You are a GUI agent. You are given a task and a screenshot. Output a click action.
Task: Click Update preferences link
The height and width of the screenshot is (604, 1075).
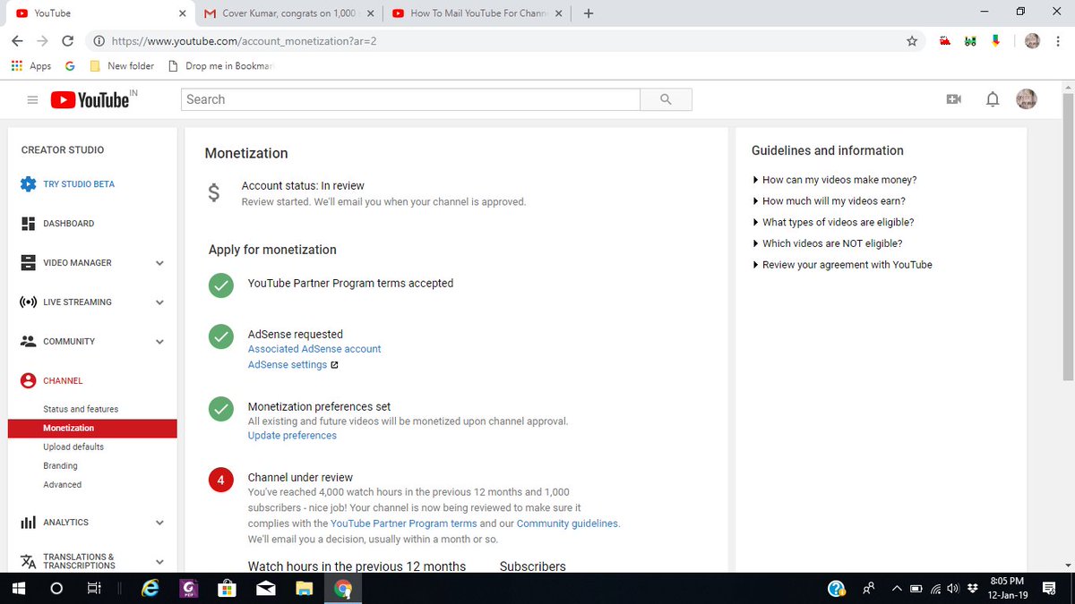click(292, 436)
